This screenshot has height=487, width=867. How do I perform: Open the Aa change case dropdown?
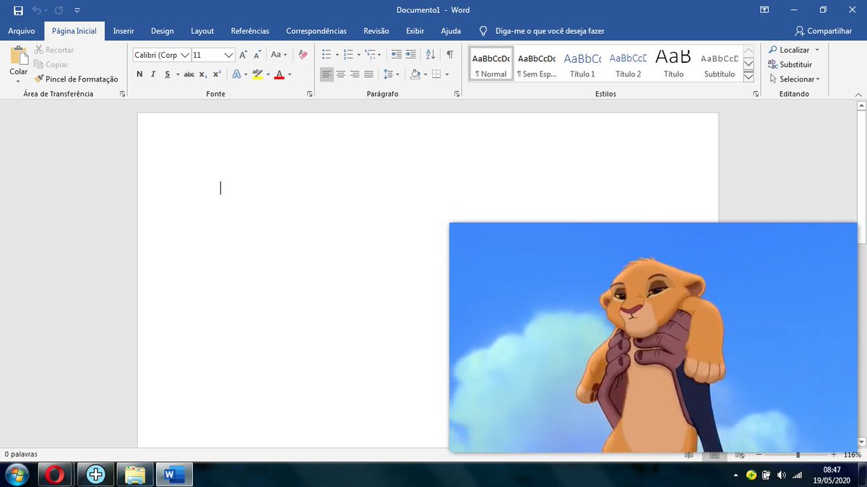click(279, 55)
